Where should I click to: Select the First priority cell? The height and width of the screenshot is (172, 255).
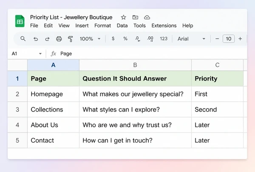[x=218, y=94]
